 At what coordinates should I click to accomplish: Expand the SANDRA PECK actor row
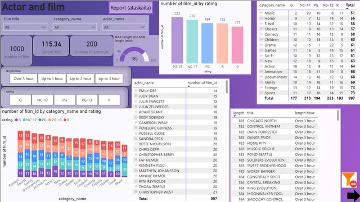coord(136,139)
